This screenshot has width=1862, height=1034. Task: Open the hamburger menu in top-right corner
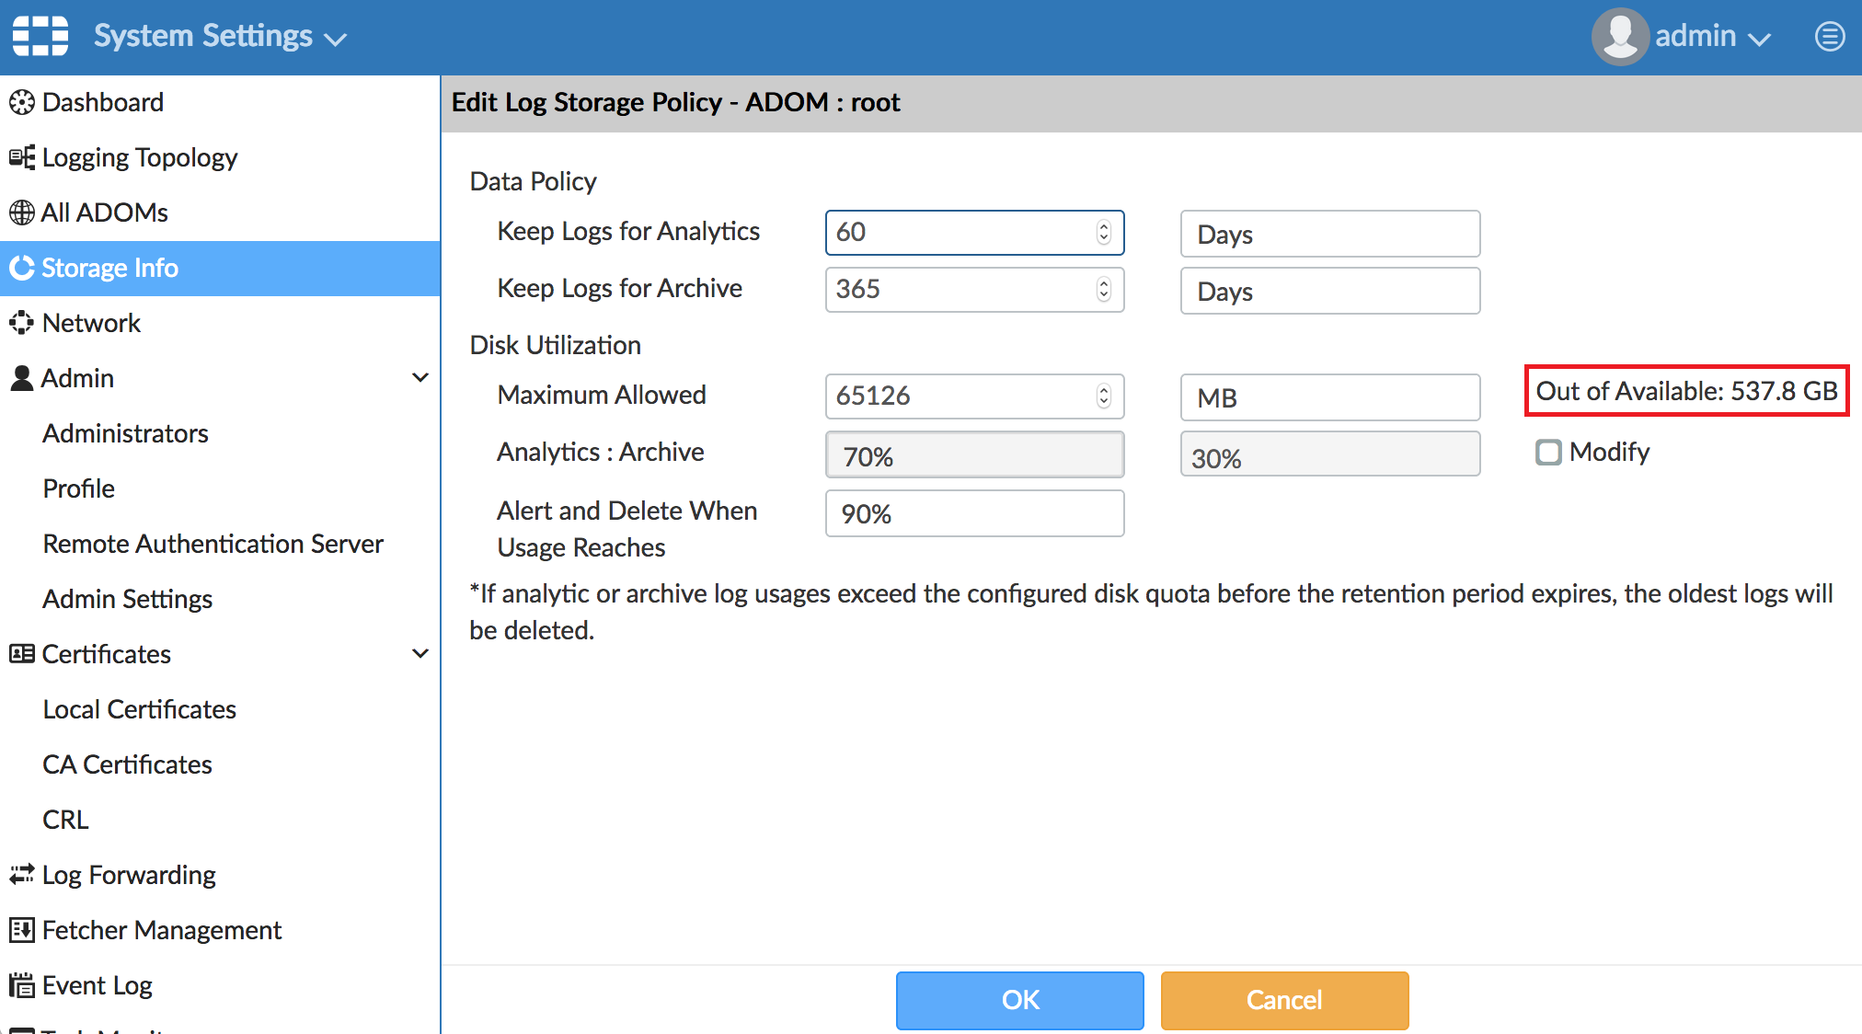pyautogui.click(x=1829, y=36)
